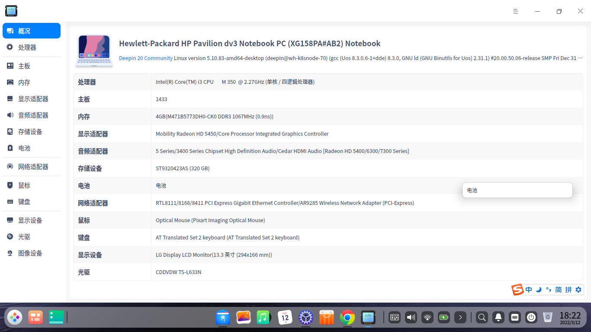Open the 显示适配器 sidebar item
591x332 pixels.
32,99
